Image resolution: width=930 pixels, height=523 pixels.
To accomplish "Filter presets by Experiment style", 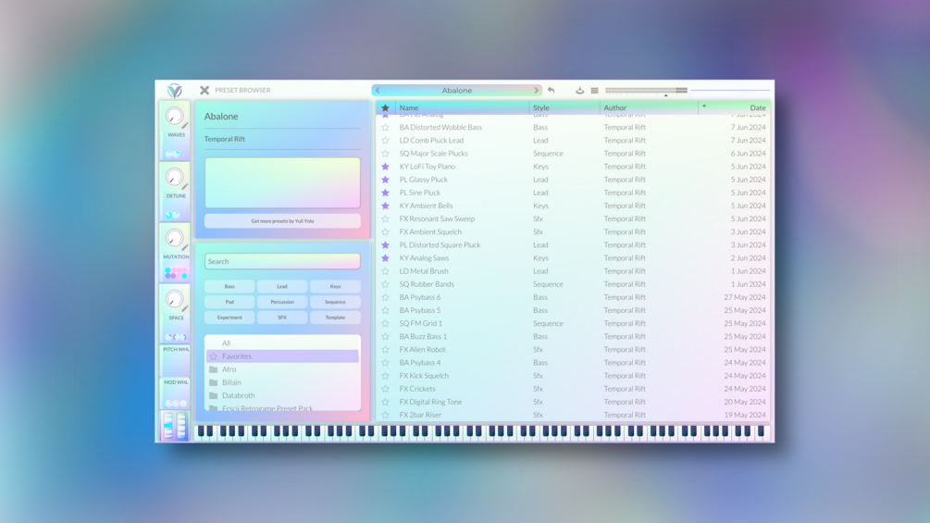I will (229, 318).
